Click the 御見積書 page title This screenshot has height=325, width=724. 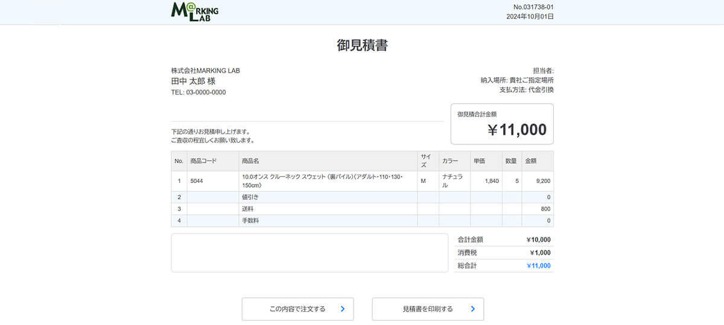362,45
